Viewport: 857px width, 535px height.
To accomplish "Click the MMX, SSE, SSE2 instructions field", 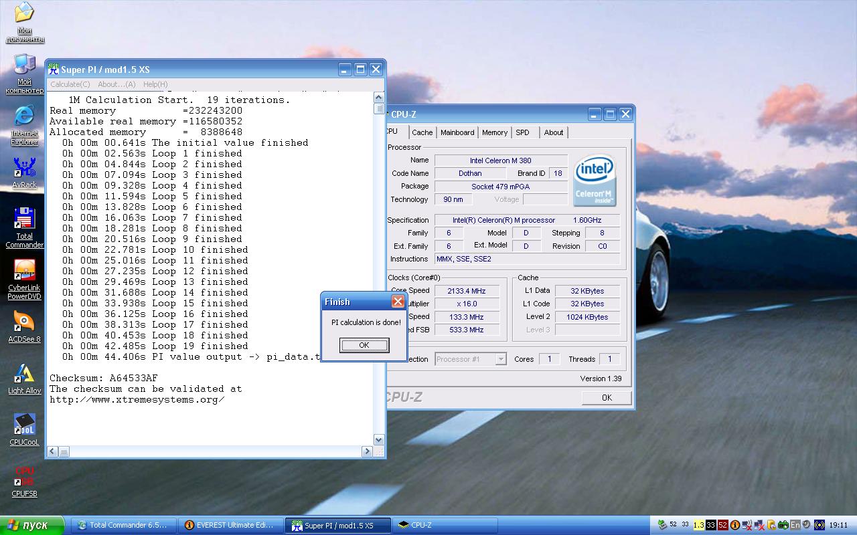I will [527, 259].
